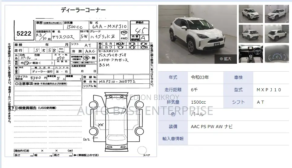Click the パール color value

[x=197, y=114]
